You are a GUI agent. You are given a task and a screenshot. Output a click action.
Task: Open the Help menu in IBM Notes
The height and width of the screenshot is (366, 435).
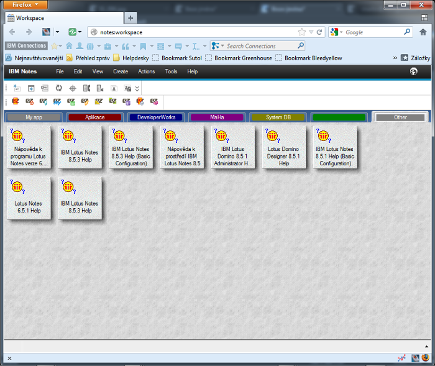click(192, 71)
